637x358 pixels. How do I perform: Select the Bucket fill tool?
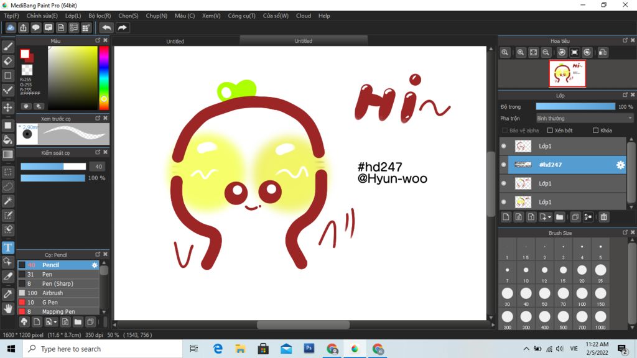coord(7,140)
